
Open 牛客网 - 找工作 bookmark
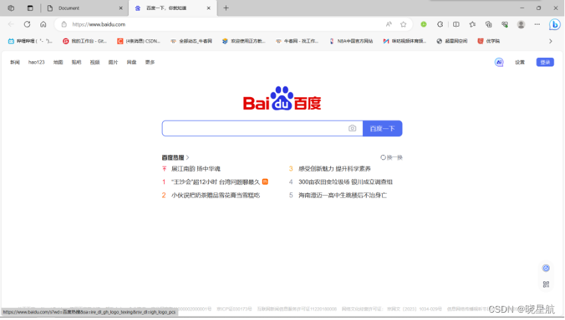click(297, 41)
